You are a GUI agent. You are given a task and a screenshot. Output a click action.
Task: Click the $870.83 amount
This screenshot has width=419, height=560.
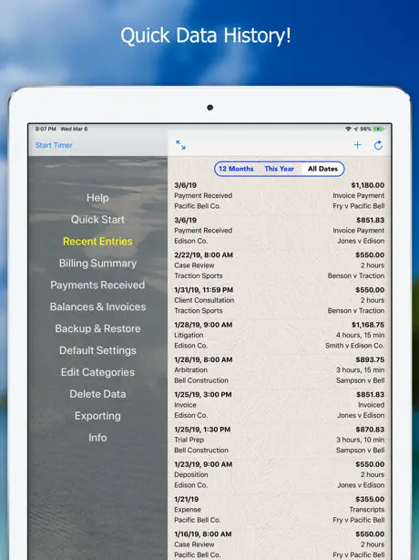pos(370,430)
